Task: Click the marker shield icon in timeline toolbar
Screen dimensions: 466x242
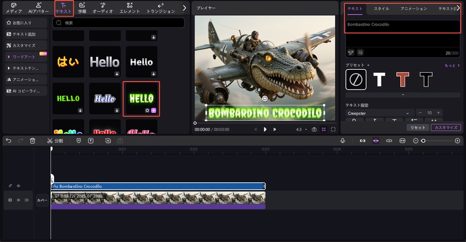Action: coord(79,141)
